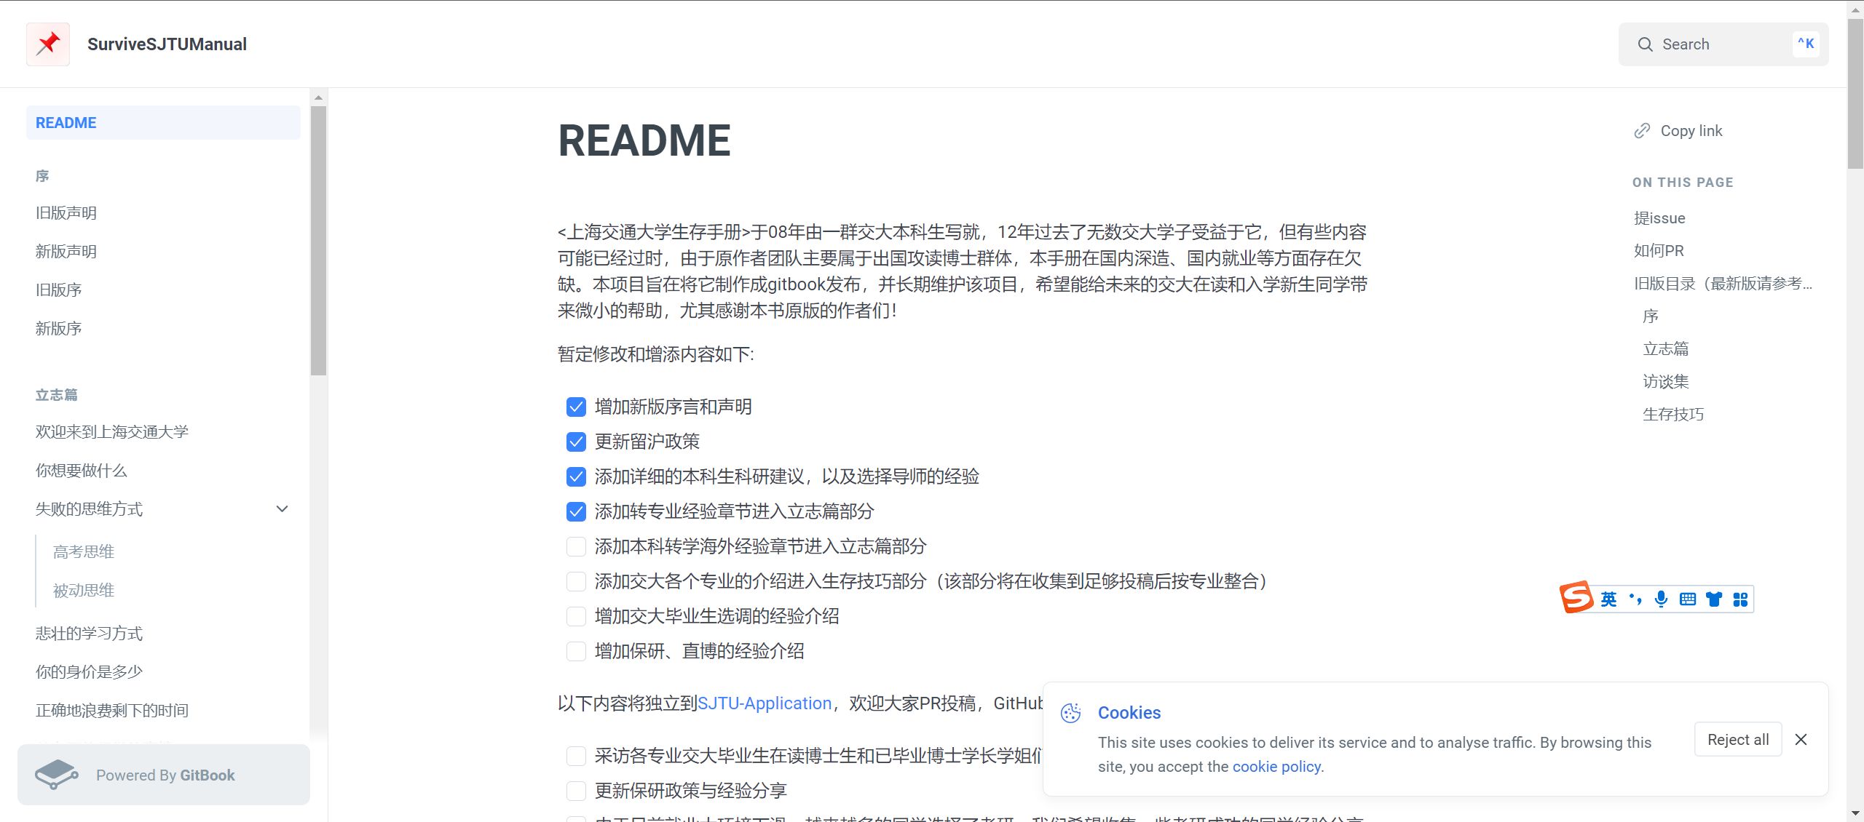Click the 旧版目录 truncated heading in page outline
1864x822 pixels.
pos(1722,284)
